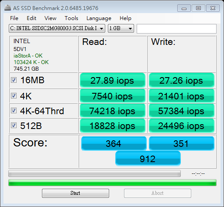Click the Write: column header
This screenshot has width=224, height=207.
tap(163, 42)
